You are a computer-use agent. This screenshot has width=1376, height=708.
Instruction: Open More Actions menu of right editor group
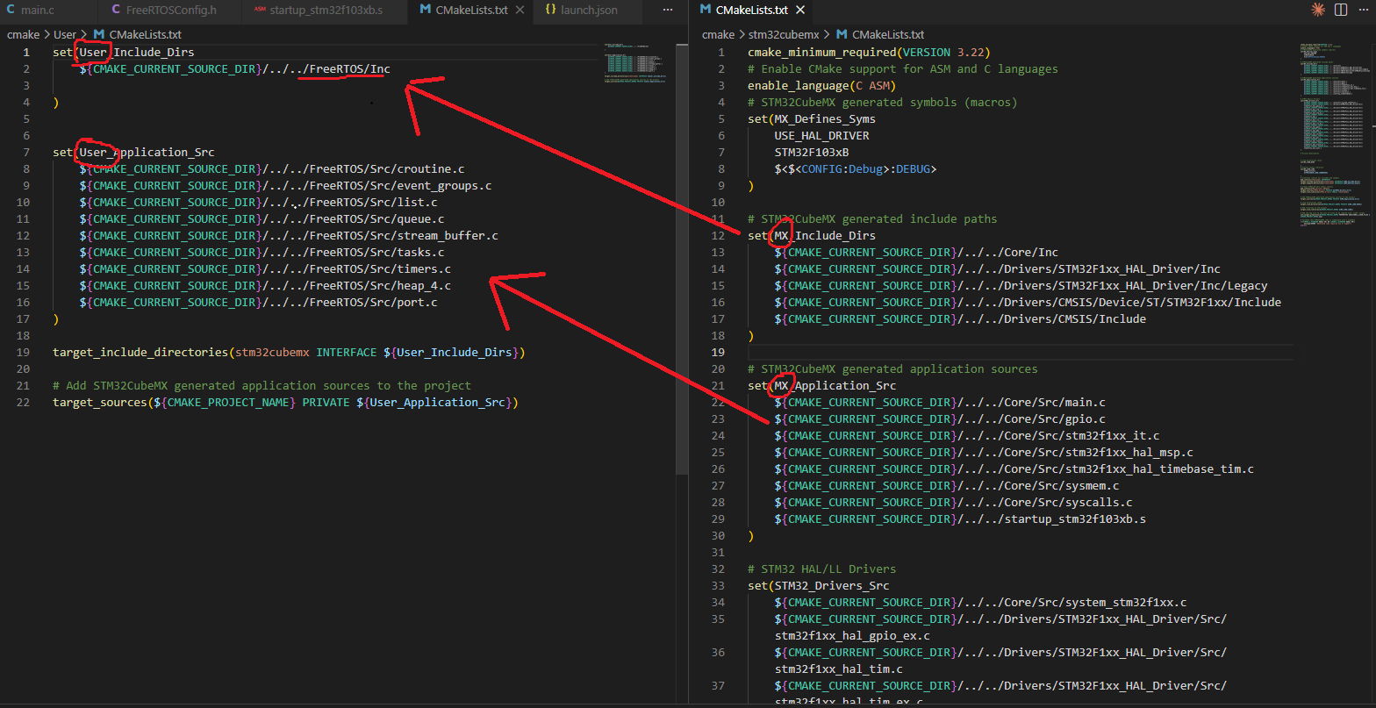point(1364,10)
